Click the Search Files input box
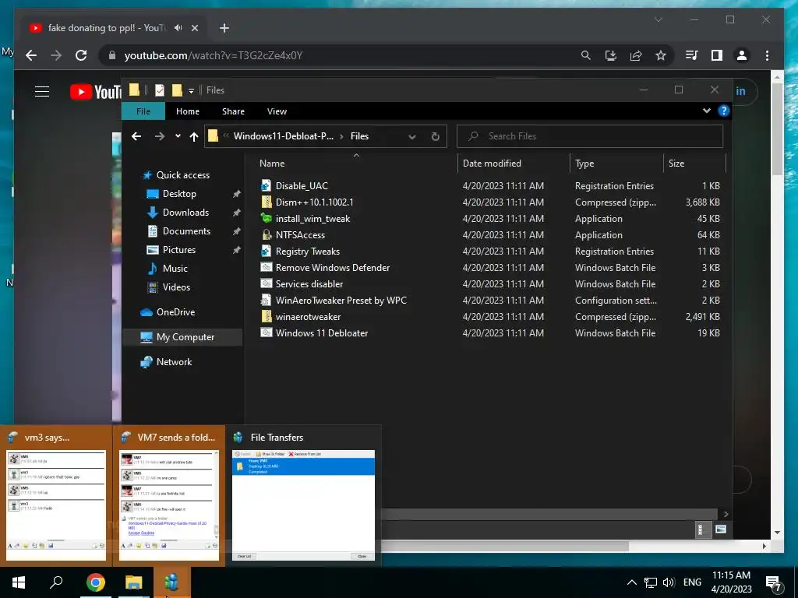The width and height of the screenshot is (798, 598). tap(590, 136)
